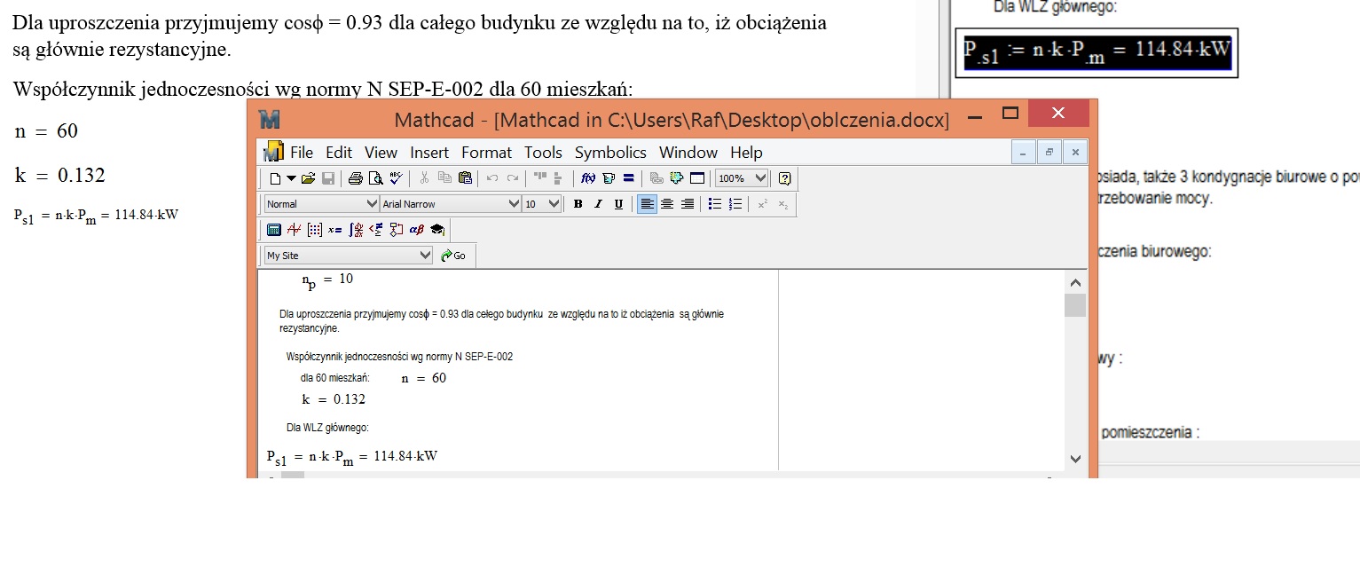Redo the last undone action

coord(513,178)
